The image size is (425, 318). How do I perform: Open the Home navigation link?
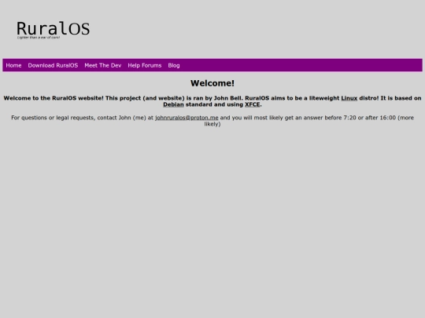pyautogui.click(x=13, y=65)
